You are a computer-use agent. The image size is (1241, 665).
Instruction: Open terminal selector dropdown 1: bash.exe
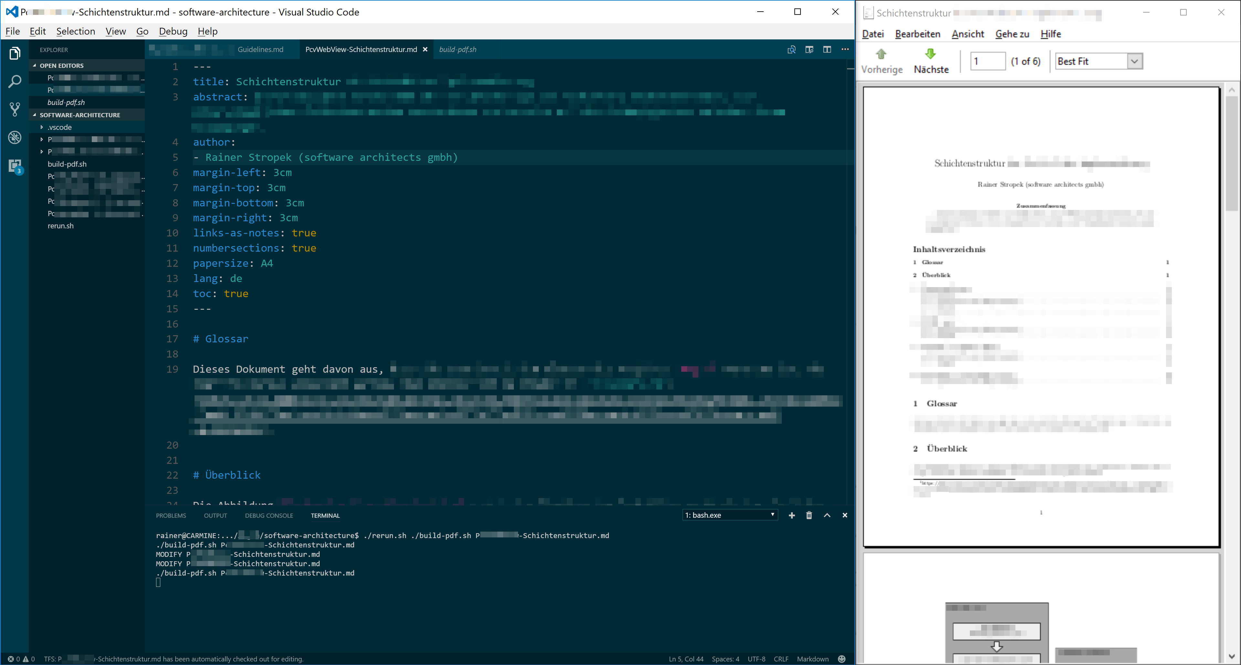[x=730, y=515]
